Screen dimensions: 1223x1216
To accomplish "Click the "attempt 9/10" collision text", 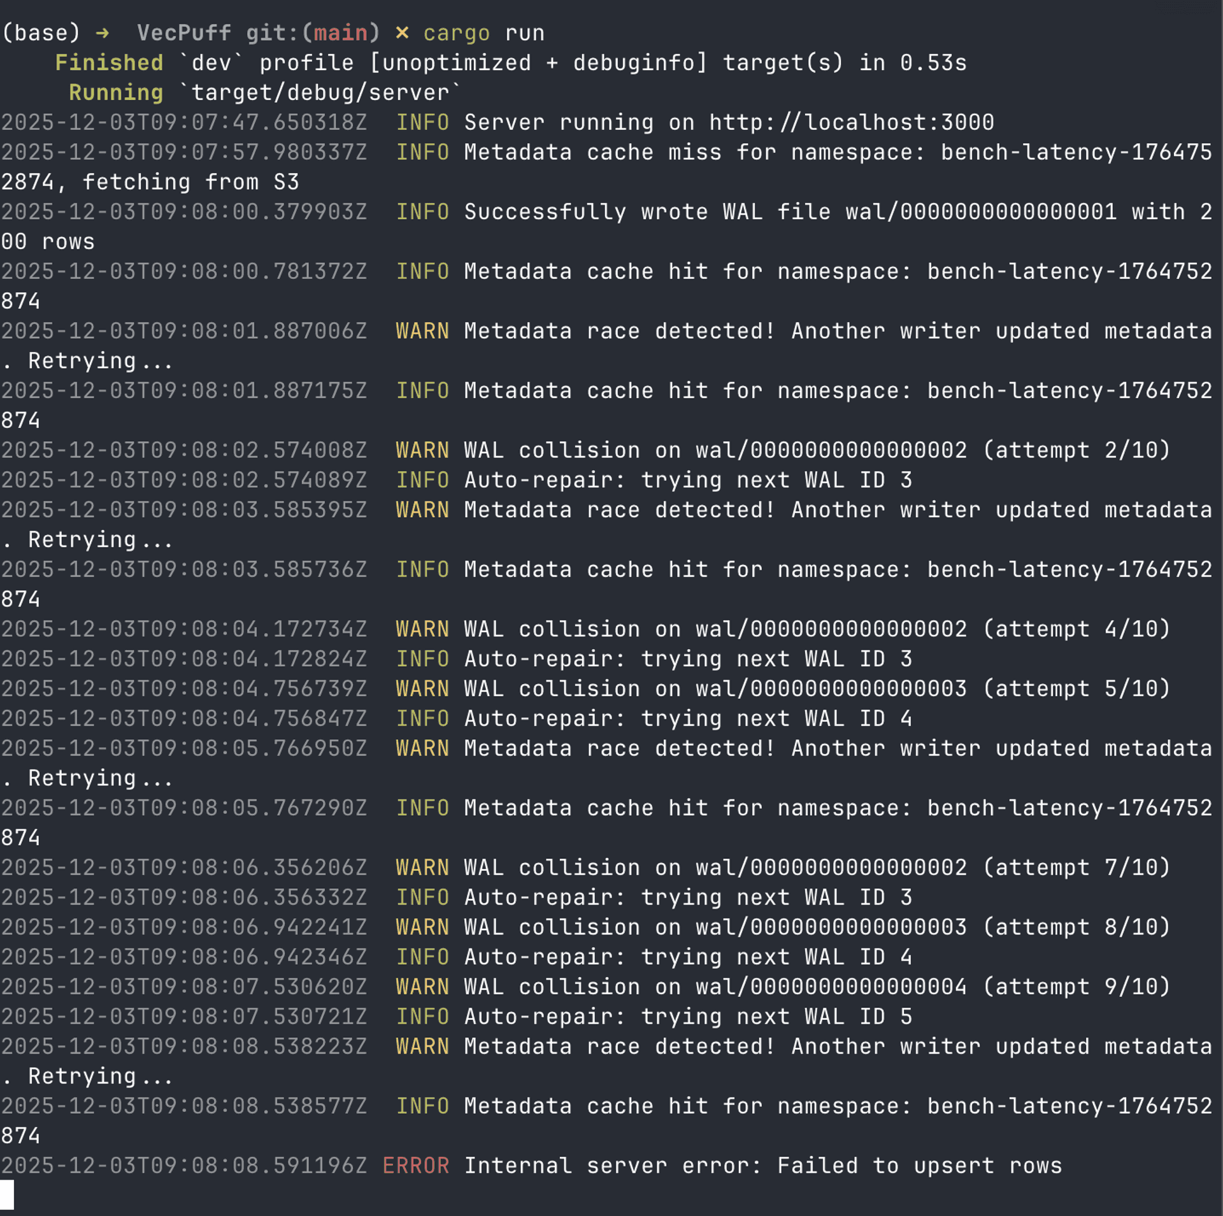I will (x=1076, y=987).
